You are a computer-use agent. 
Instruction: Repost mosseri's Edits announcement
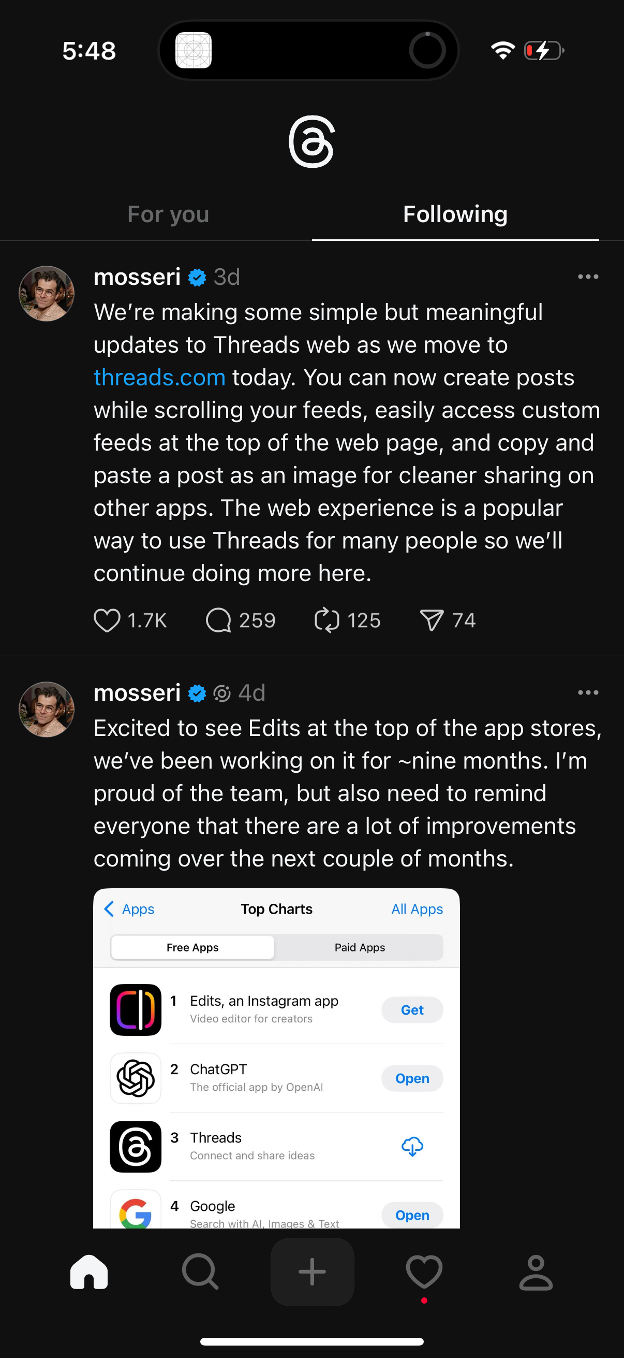point(327,620)
